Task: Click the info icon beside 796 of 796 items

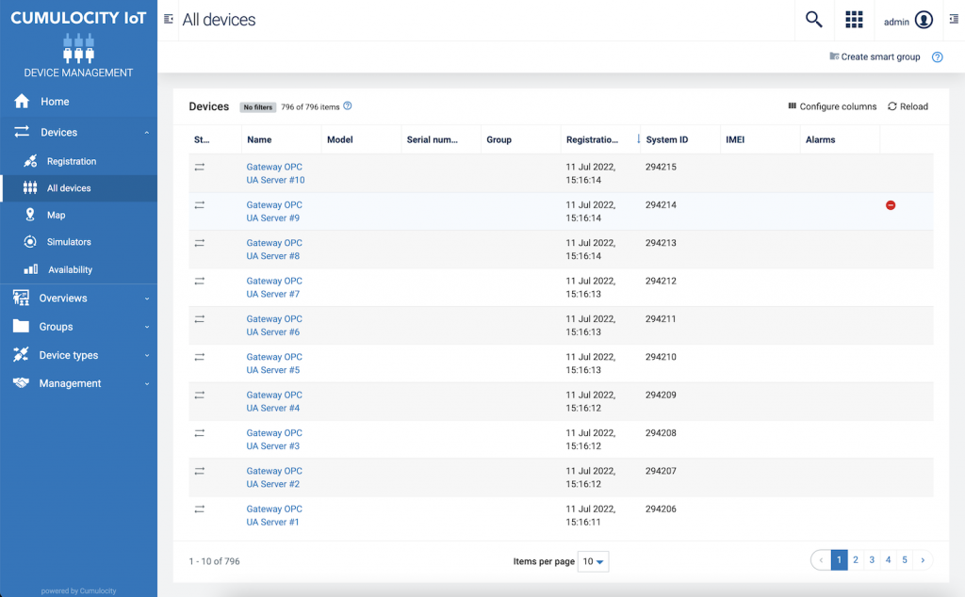Action: [348, 106]
